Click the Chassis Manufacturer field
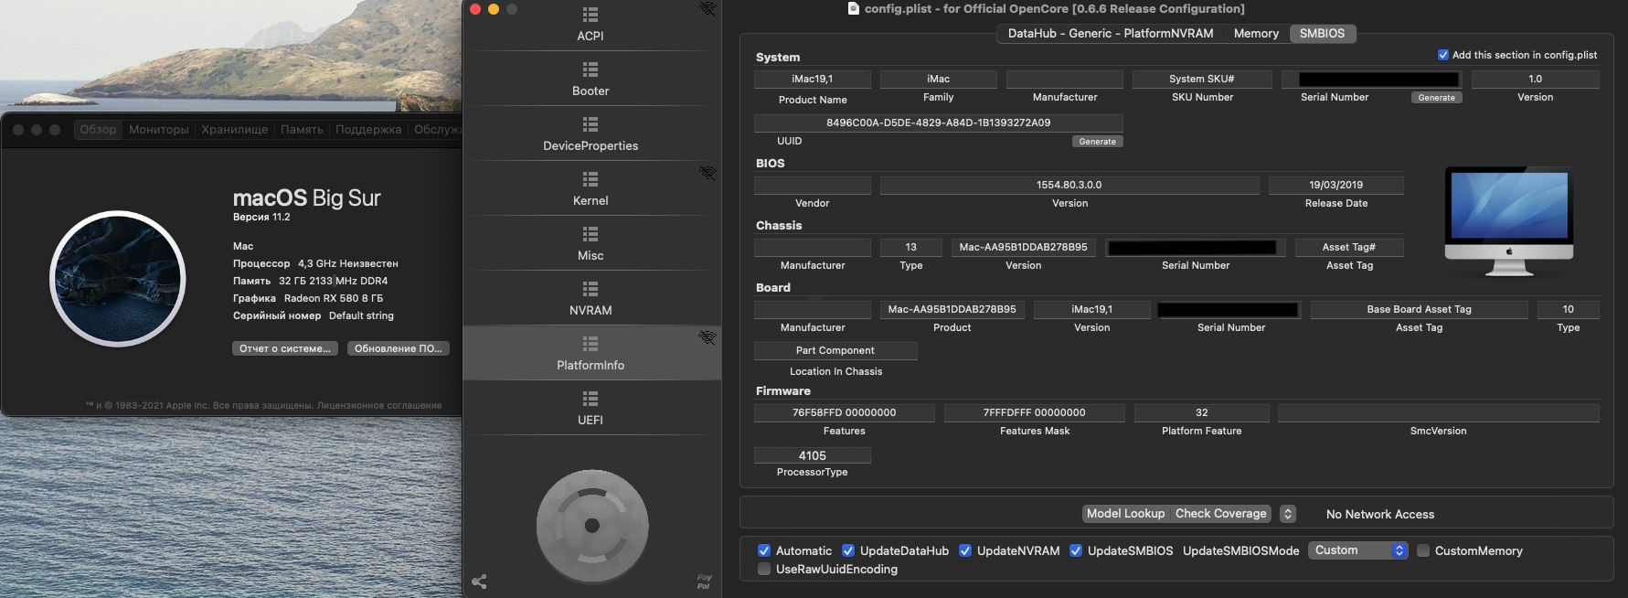1628x598 pixels. [812, 247]
